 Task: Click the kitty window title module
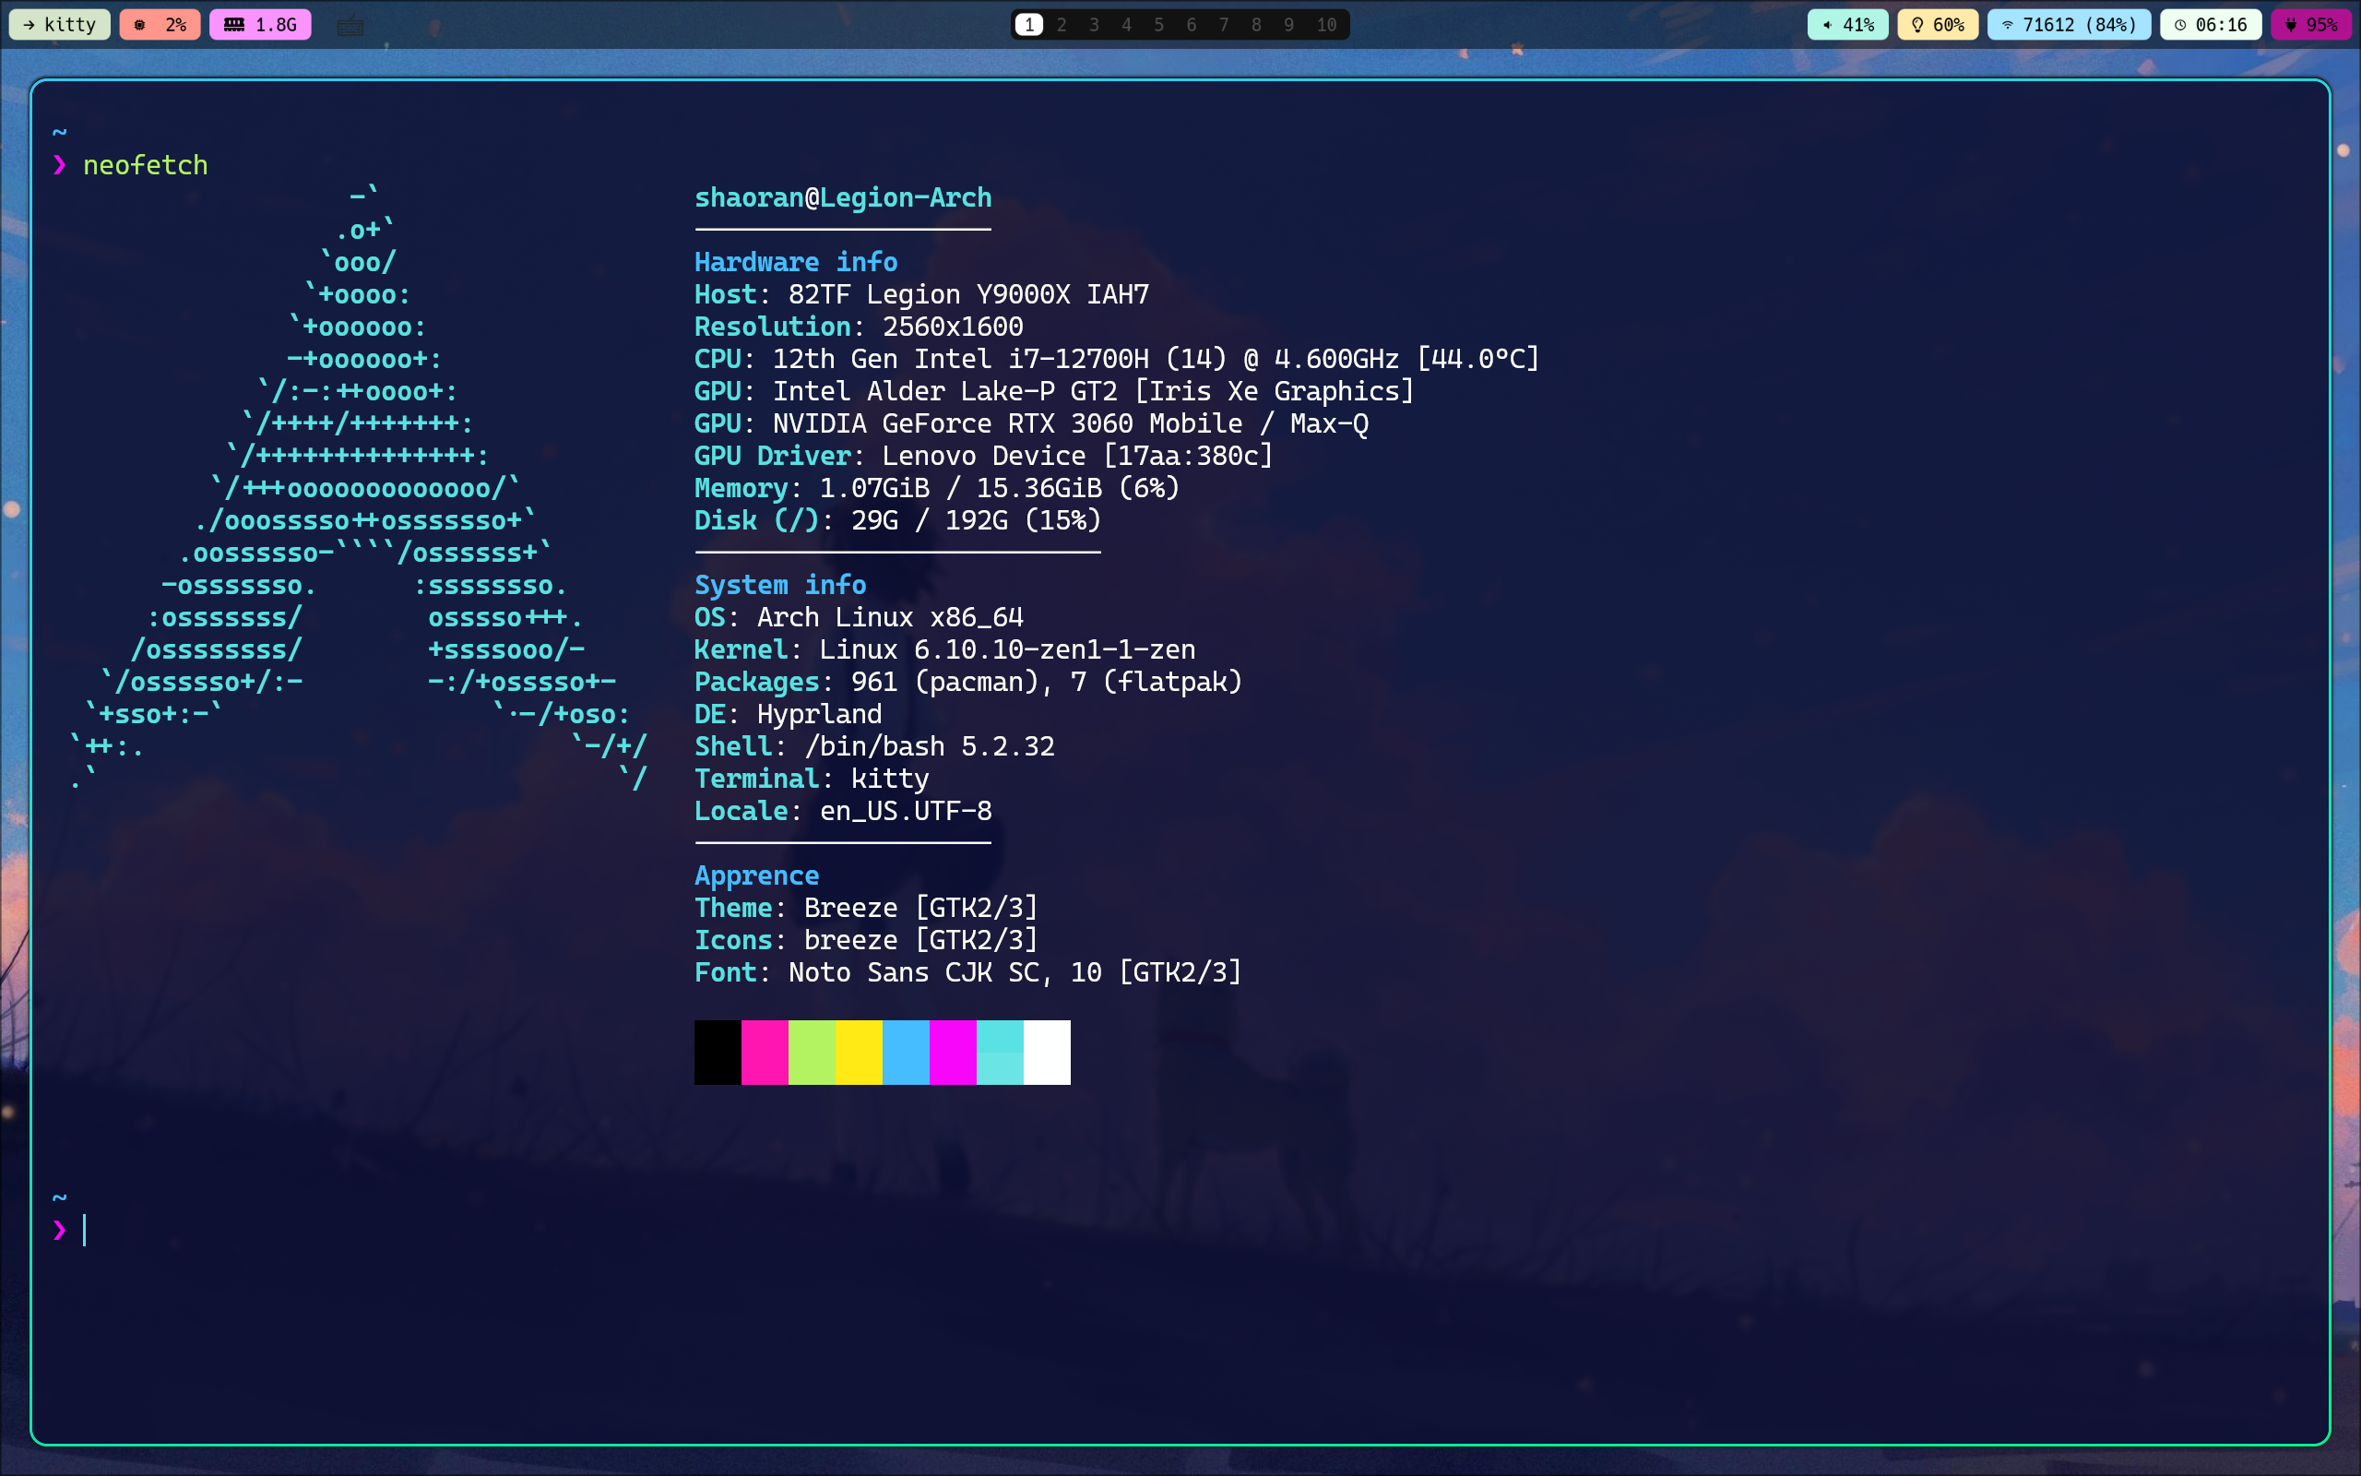(60, 24)
